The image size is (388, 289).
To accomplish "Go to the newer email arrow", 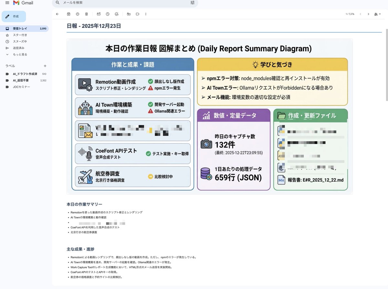I will pos(360,14).
